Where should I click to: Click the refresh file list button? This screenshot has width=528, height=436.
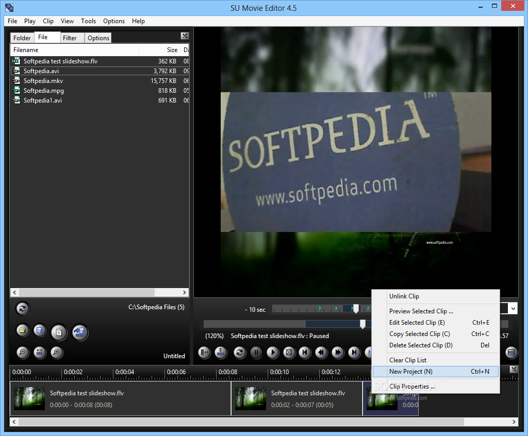click(x=22, y=308)
